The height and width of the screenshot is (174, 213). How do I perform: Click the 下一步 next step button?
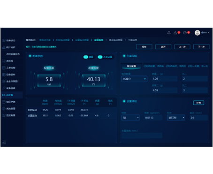[x=201, y=47]
